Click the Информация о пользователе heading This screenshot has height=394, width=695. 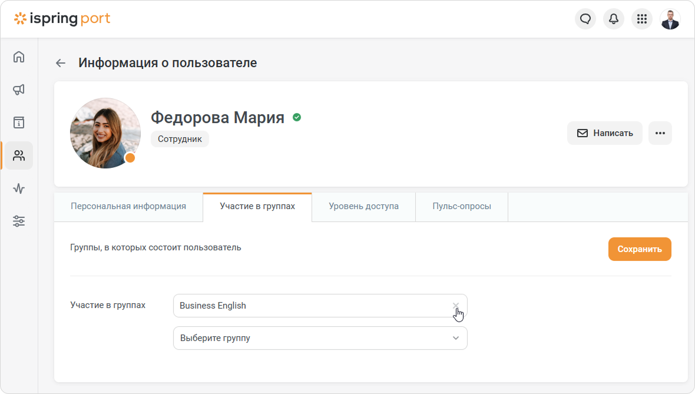tap(167, 63)
